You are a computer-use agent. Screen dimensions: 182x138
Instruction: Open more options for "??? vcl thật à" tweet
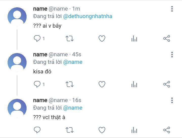pos(172,101)
